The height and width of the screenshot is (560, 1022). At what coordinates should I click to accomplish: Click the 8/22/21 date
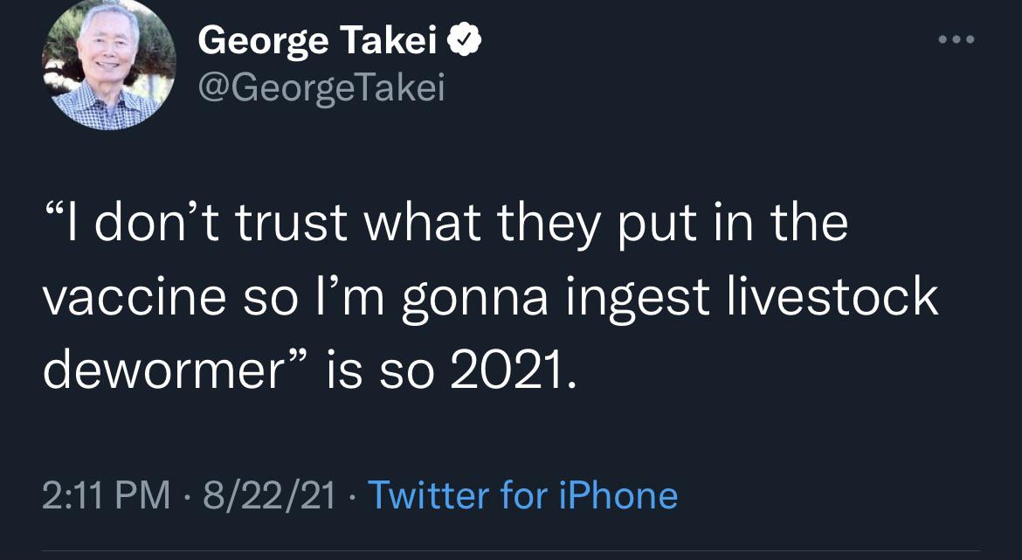pyautogui.click(x=268, y=495)
